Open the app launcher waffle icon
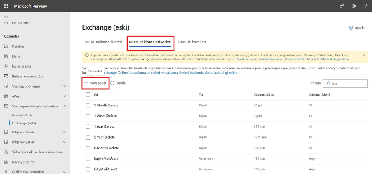372x174 pixels. pyautogui.click(x=6, y=6)
